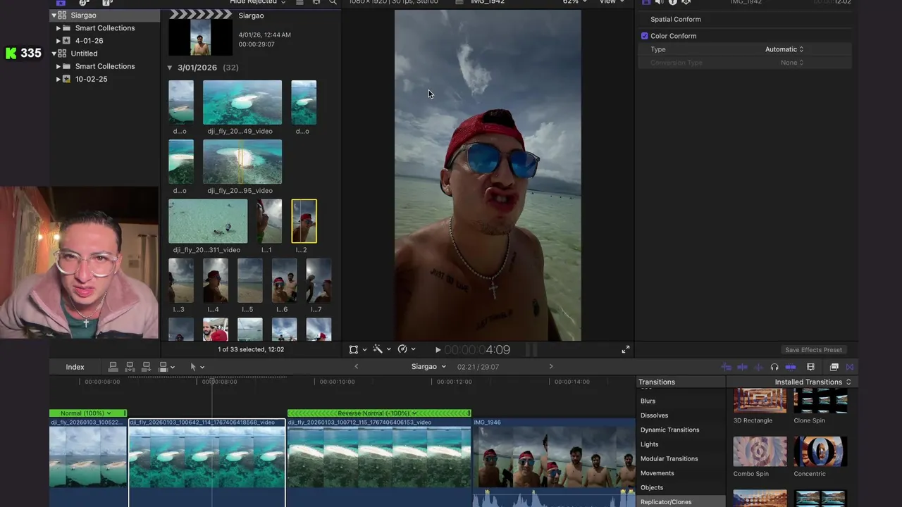The width and height of the screenshot is (902, 507).
Task: Select Dynamic Transitions category
Action: (x=669, y=430)
